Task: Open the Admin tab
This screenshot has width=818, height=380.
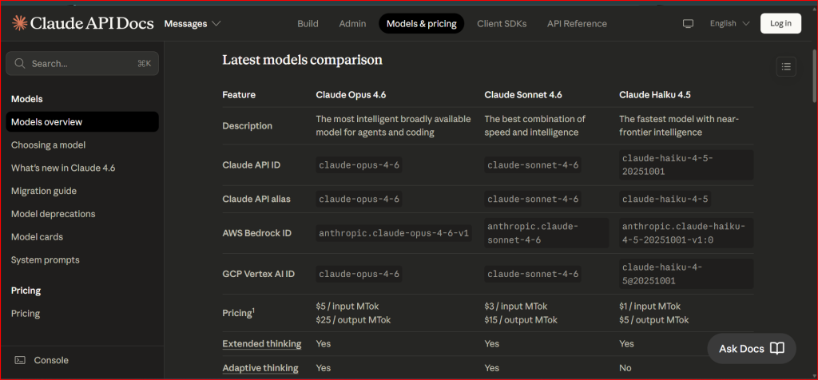Action: 352,24
